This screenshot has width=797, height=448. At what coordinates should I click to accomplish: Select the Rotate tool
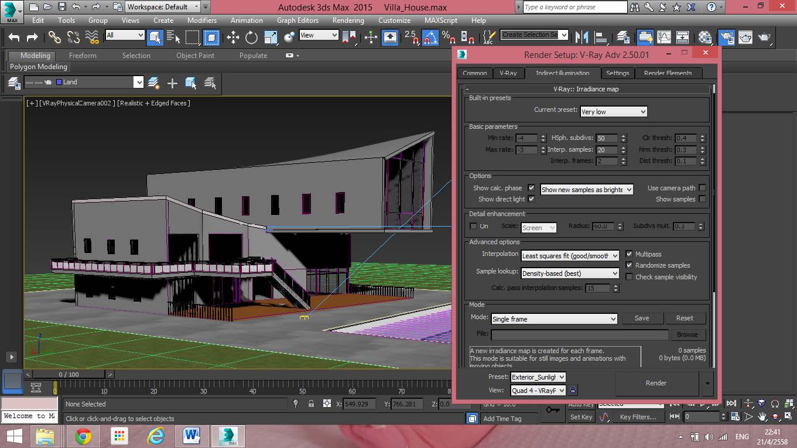(x=252, y=37)
